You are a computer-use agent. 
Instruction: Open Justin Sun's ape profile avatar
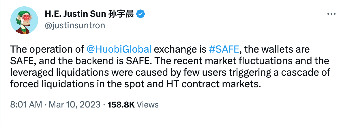24,20
